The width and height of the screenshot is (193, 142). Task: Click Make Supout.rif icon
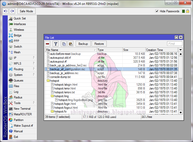[x=11, y=126]
